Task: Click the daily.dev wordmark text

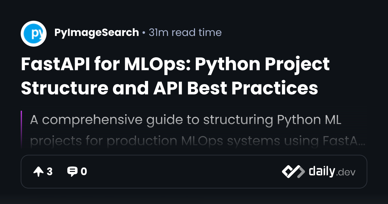Action: (332, 171)
